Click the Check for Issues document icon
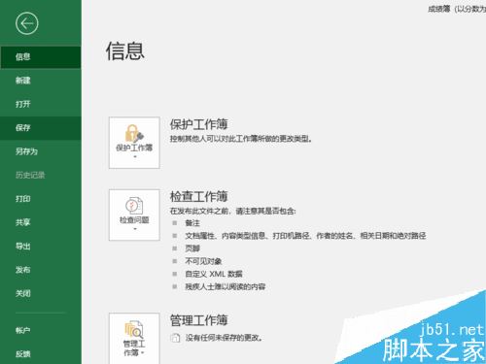Screen dimensions: 486x364 click(134, 206)
